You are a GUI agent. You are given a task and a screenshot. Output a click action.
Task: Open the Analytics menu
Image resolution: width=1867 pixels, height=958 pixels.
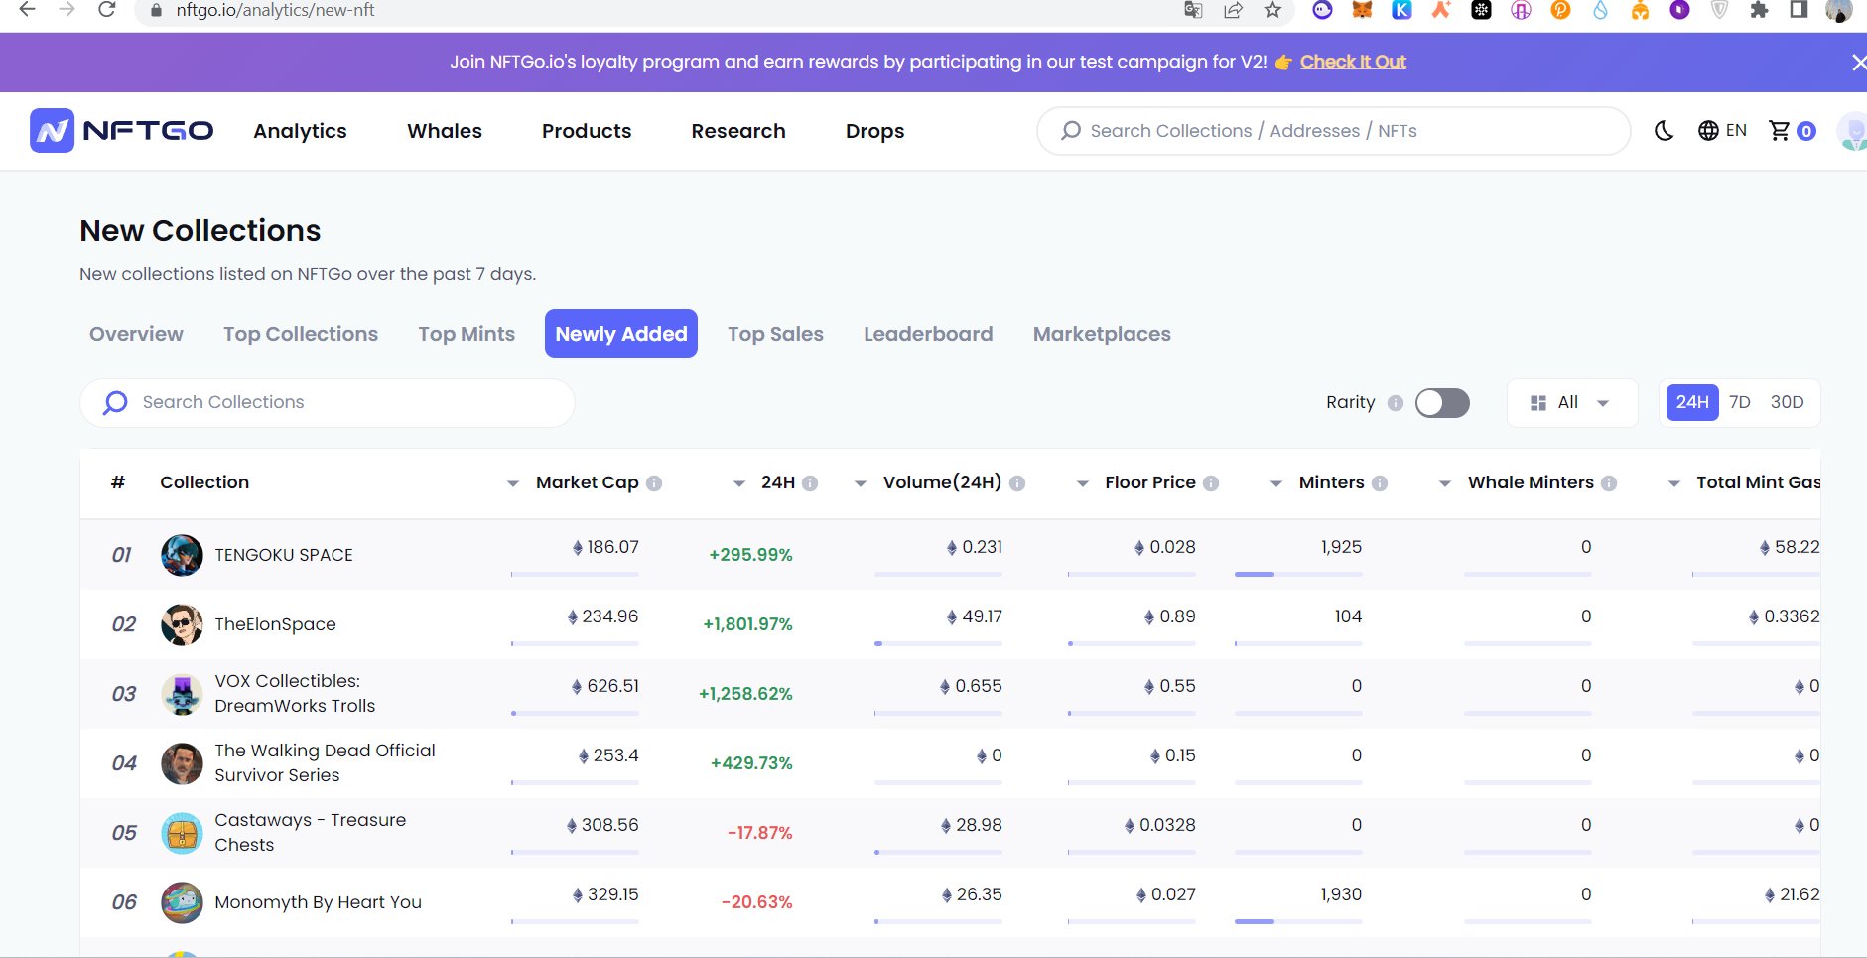point(300,131)
